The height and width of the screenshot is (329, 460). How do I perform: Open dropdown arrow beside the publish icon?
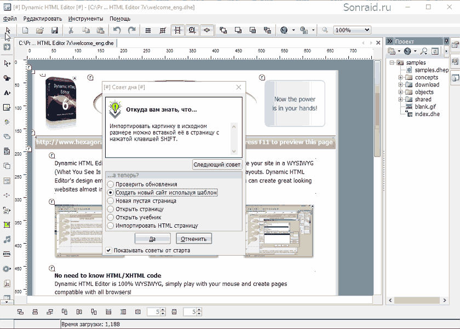[313, 30]
